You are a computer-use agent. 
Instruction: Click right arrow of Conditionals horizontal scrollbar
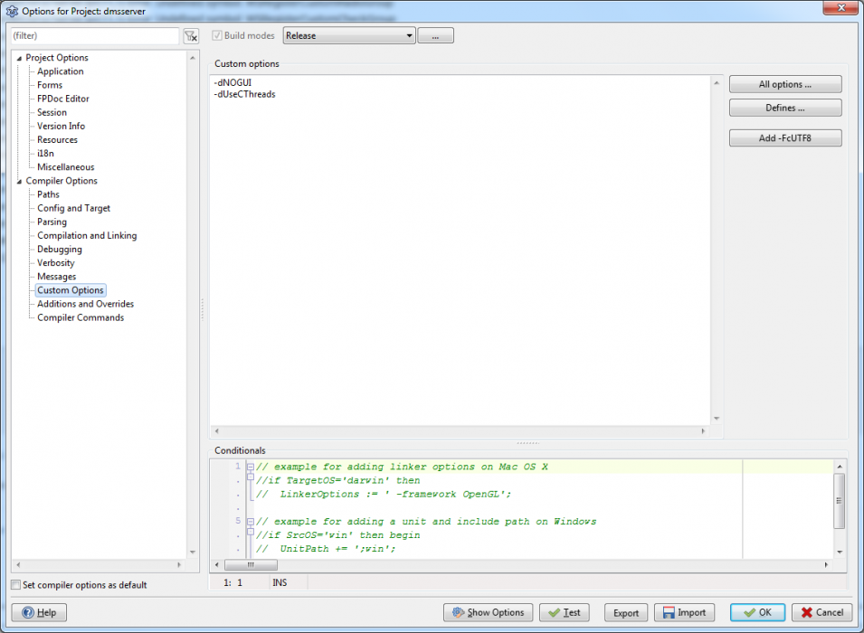[826, 564]
